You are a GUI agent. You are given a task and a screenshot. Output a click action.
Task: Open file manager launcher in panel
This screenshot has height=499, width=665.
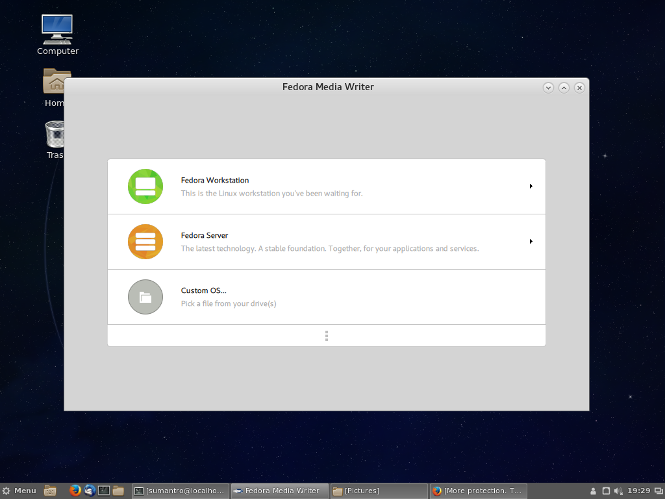click(x=118, y=491)
